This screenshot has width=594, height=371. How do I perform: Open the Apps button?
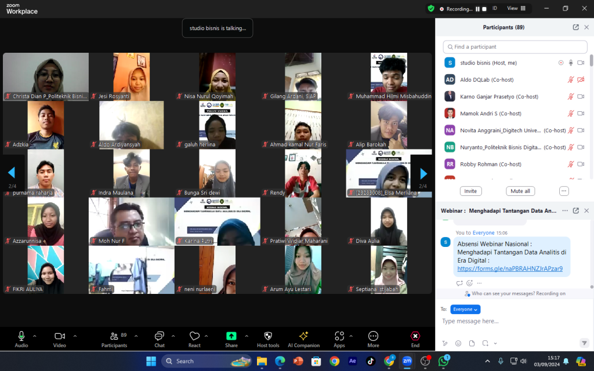(339, 339)
